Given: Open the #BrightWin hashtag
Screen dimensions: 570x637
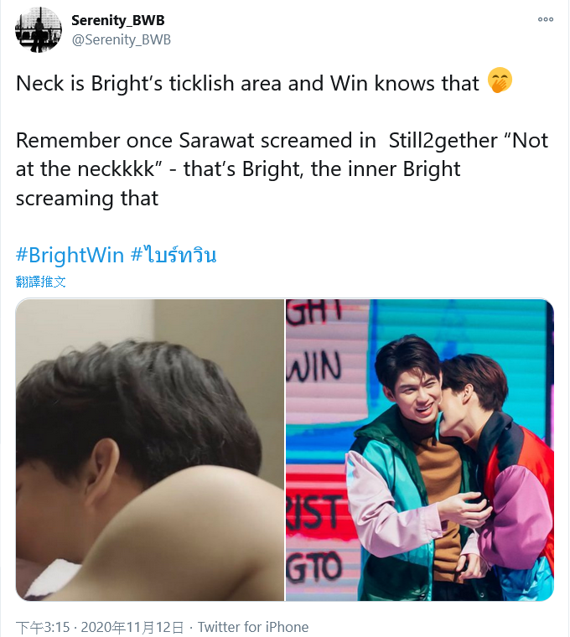Looking at the screenshot, I should [70, 255].
